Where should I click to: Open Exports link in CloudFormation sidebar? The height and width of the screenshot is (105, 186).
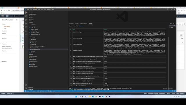click(x=4, y=33)
